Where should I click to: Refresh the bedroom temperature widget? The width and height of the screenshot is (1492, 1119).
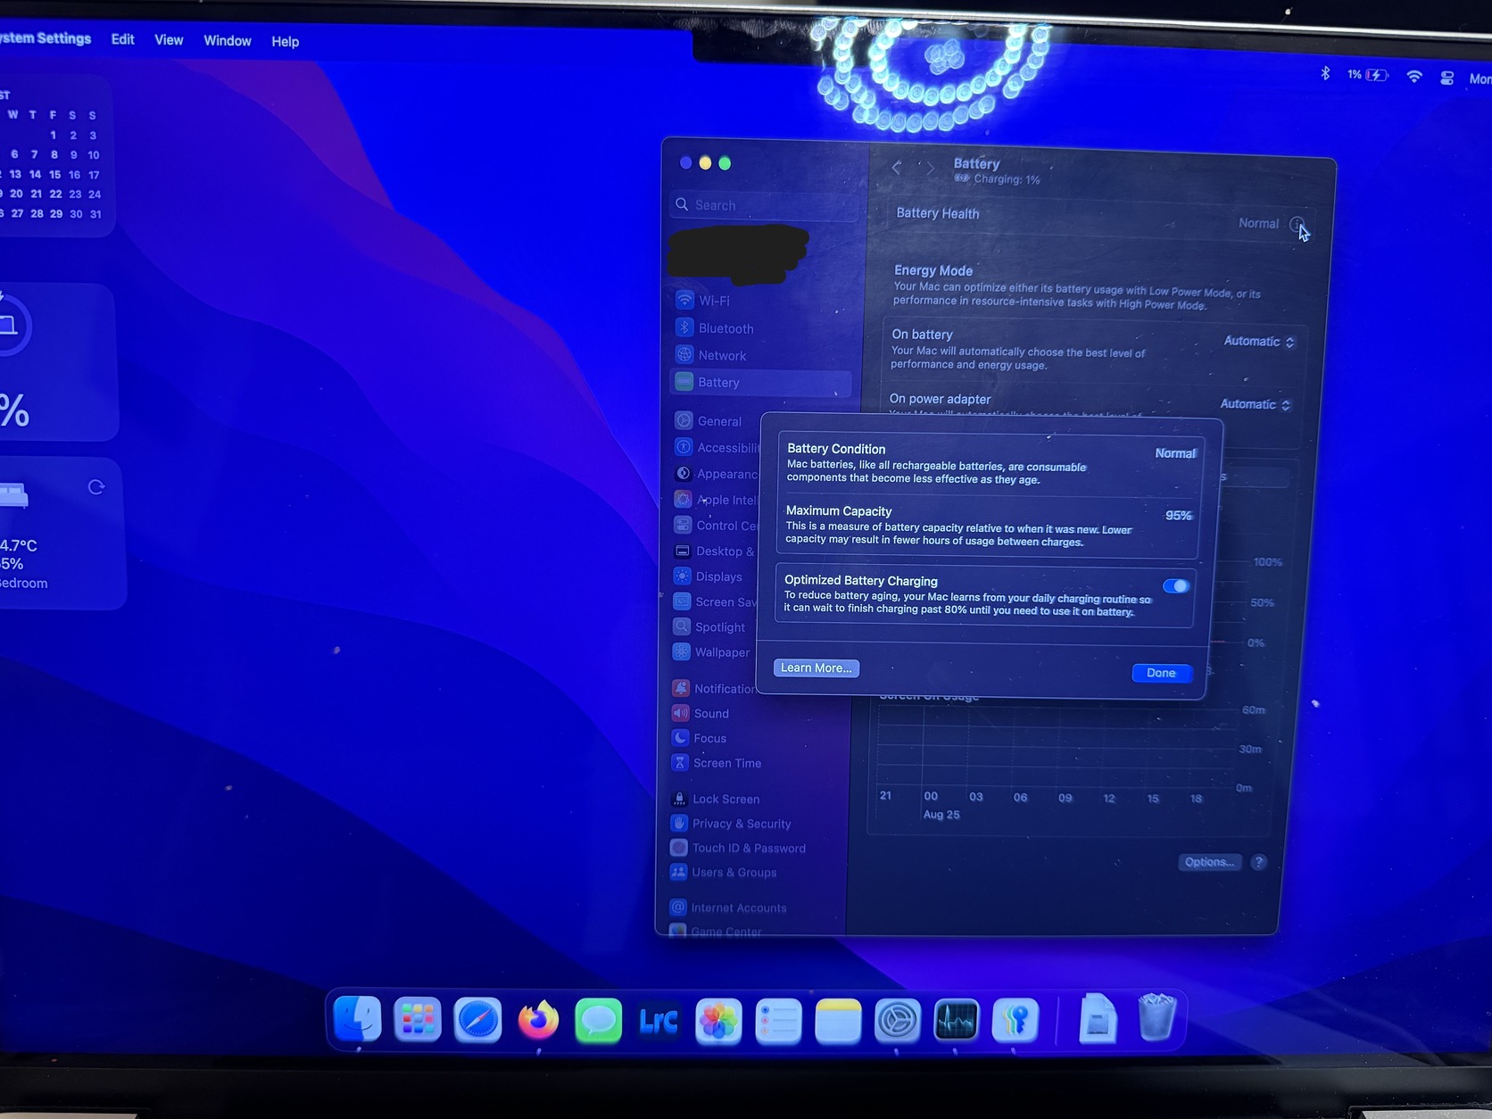tap(96, 487)
